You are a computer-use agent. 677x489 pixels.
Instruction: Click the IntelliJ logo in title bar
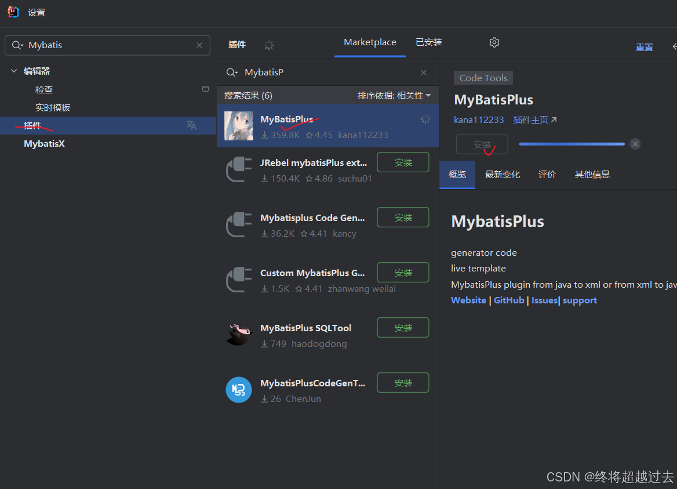pyautogui.click(x=13, y=12)
